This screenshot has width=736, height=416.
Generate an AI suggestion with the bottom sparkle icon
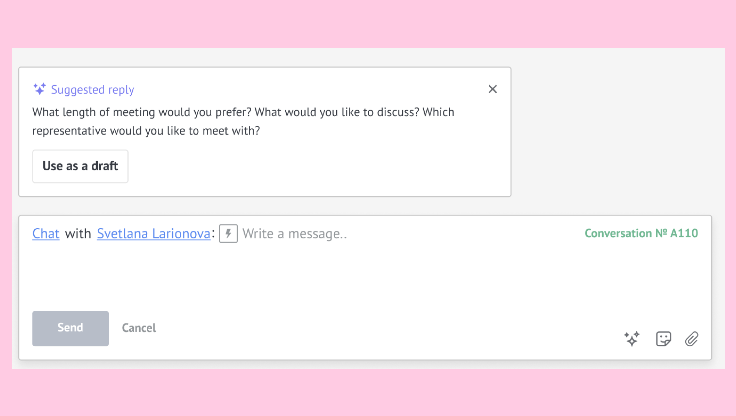[x=632, y=339]
